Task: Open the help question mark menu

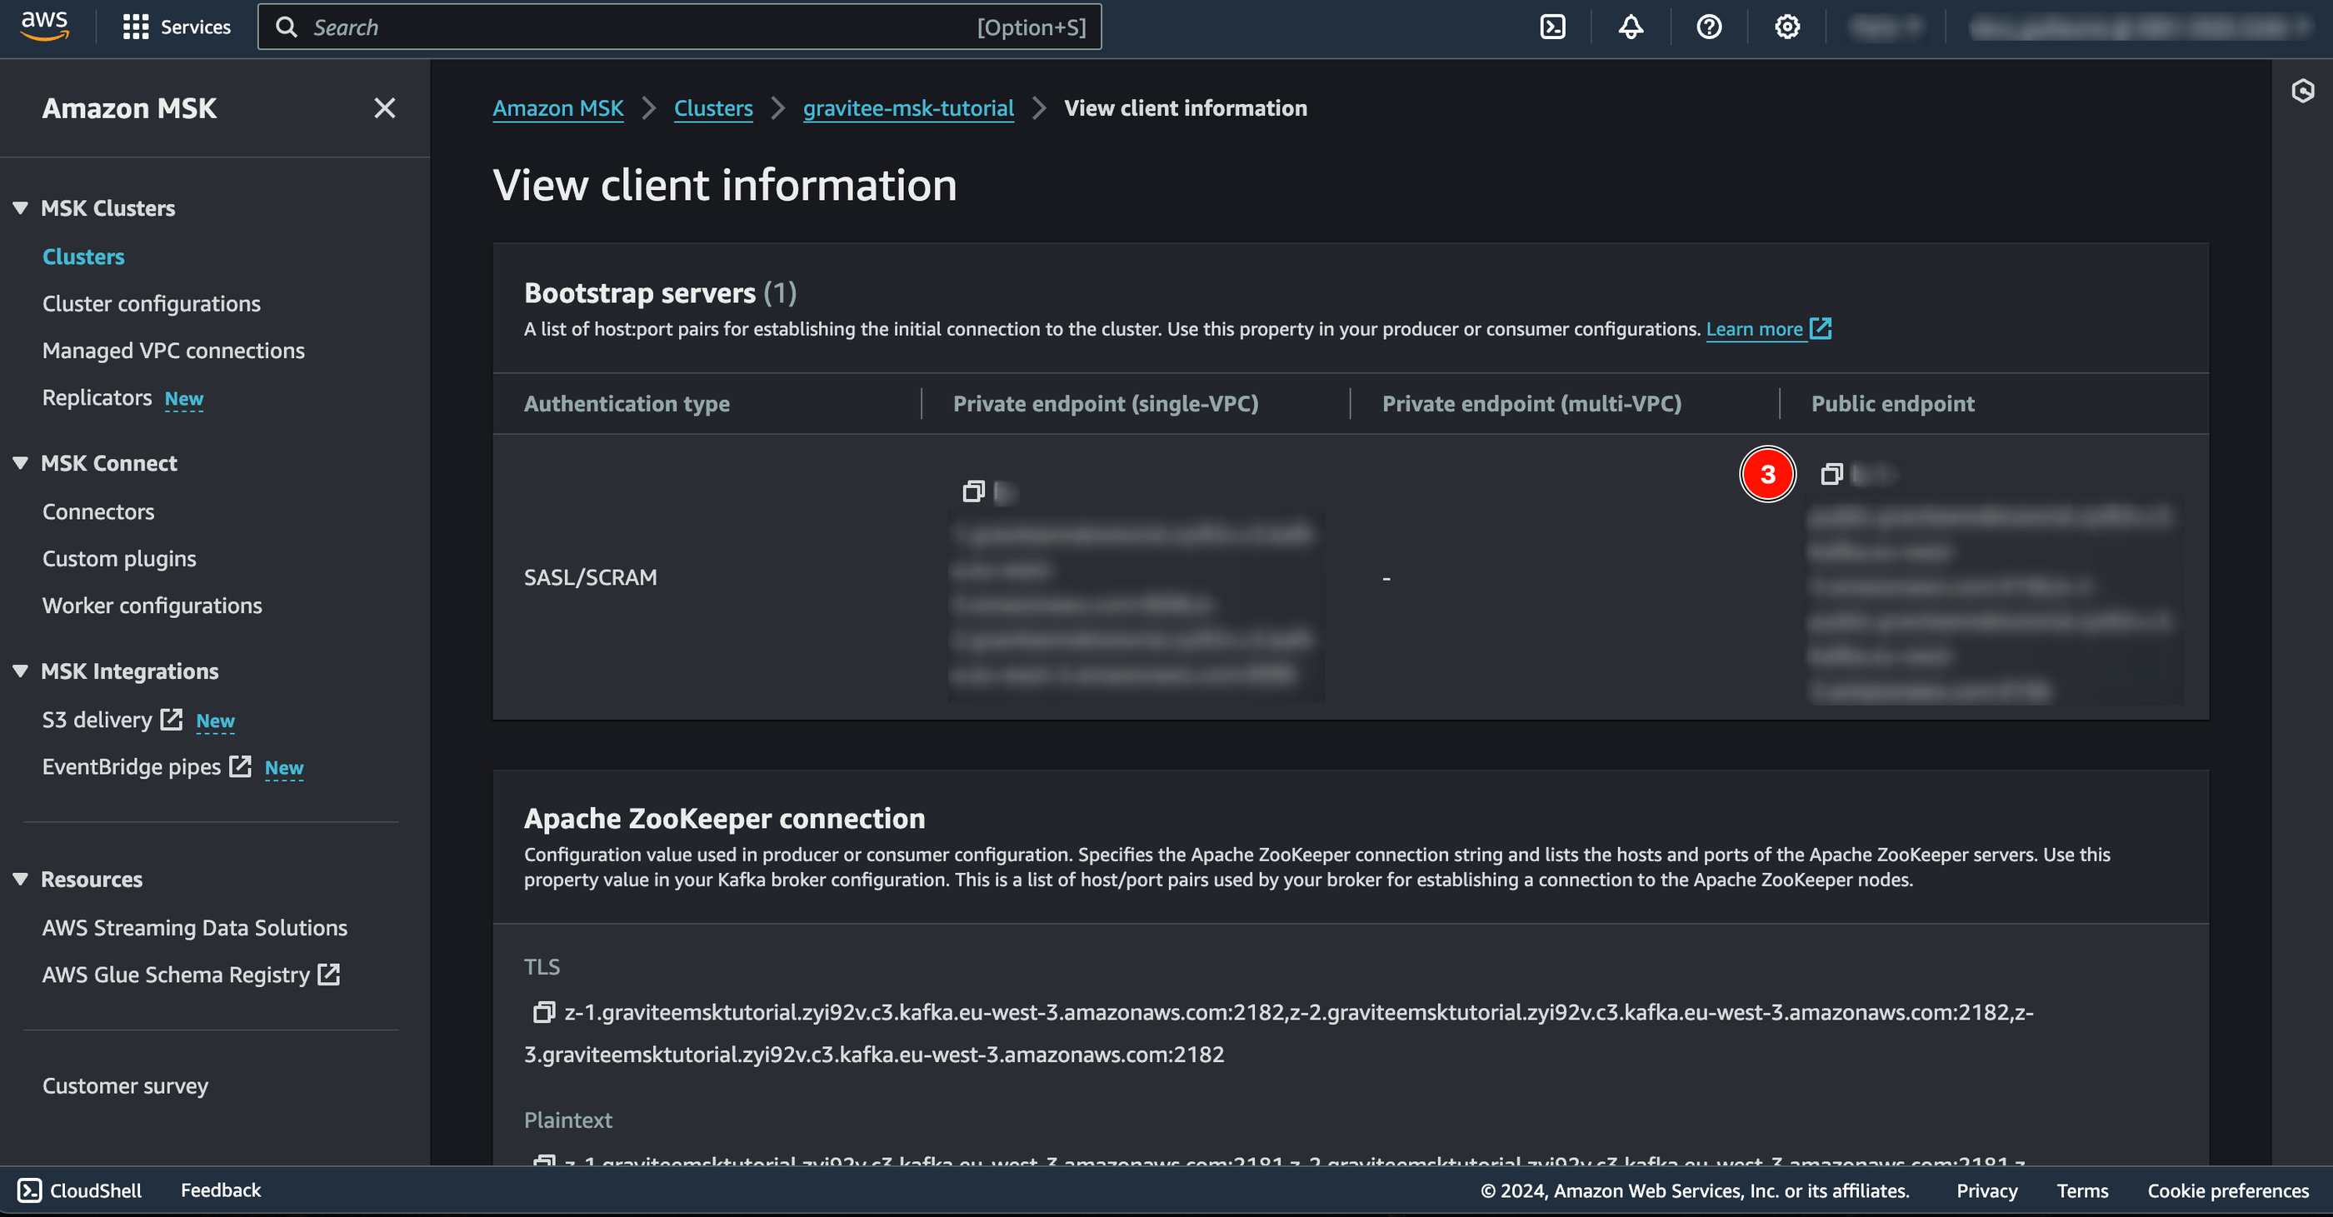Action: click(1709, 27)
